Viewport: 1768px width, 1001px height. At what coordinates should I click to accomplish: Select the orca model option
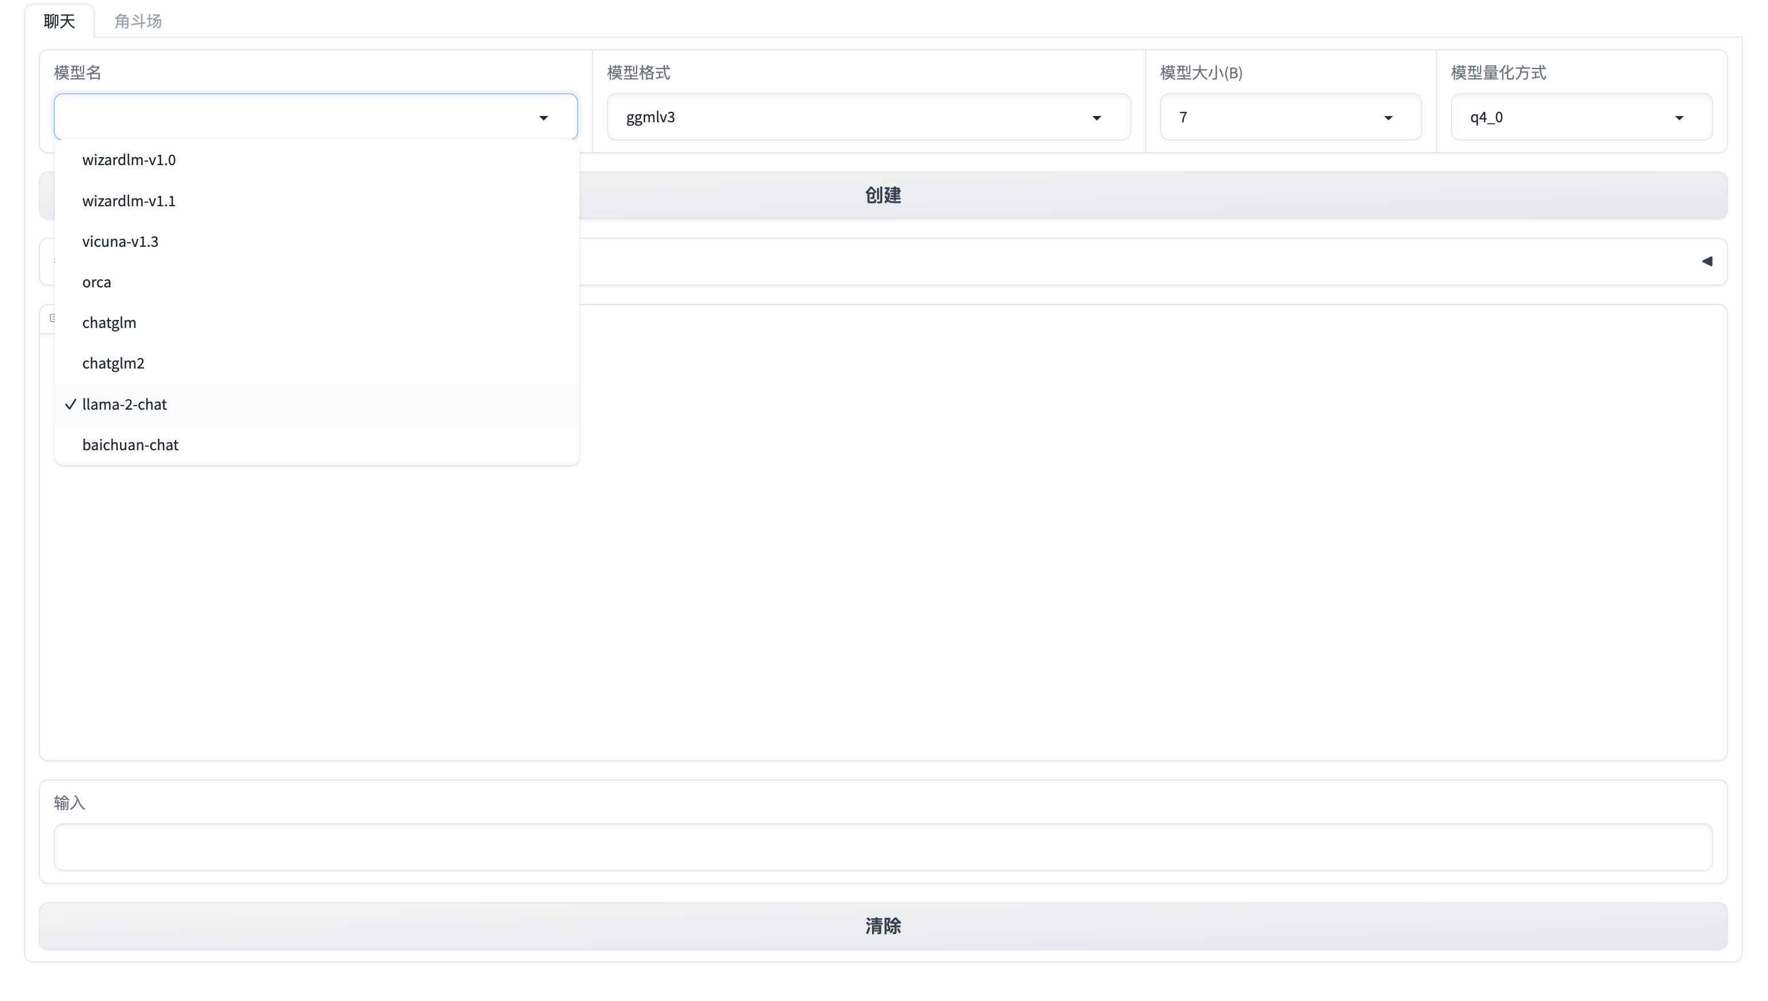[96, 282]
